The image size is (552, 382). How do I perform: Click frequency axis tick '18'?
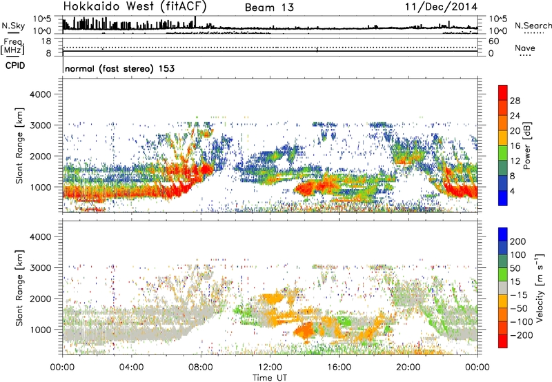[46, 41]
